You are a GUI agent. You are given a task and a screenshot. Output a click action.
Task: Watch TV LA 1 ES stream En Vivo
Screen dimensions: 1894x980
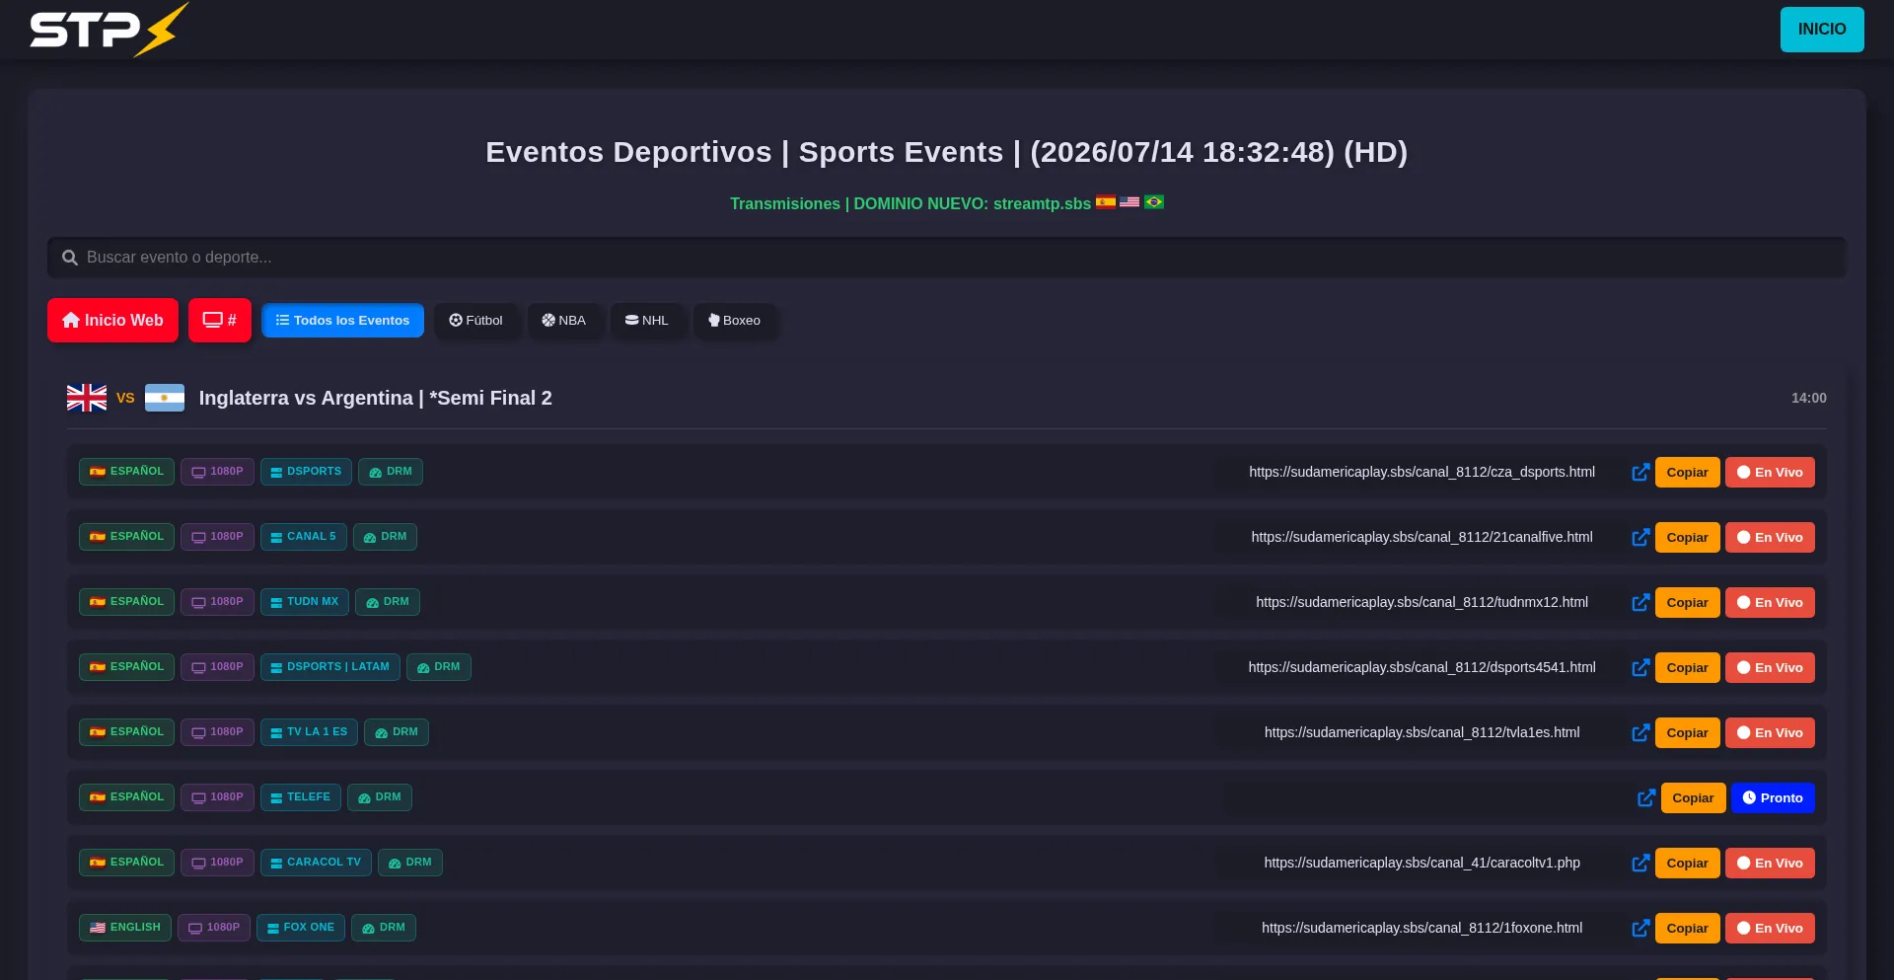coord(1770,733)
